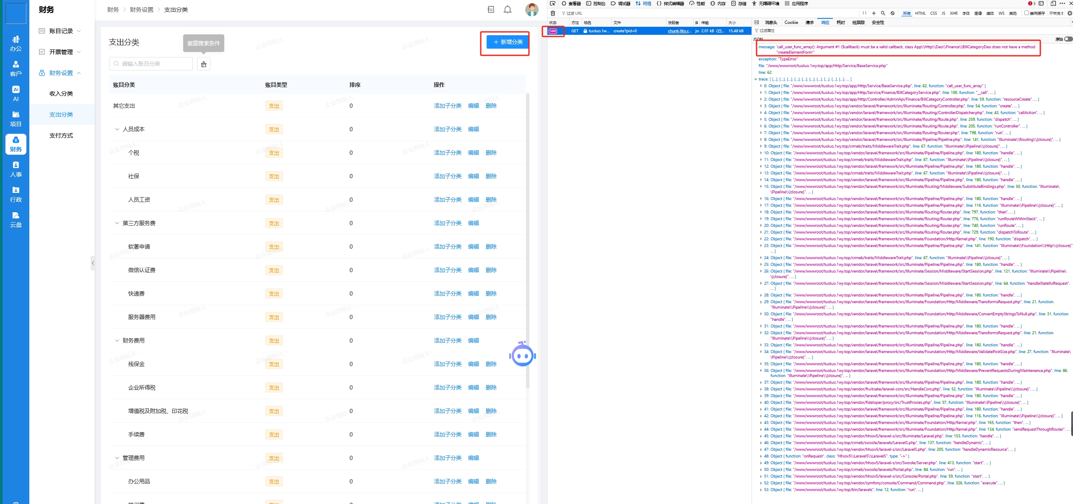Viewport: 1073px width, 504px height.
Task: Collapse the 第三方服务费 category row
Action: [x=117, y=223]
